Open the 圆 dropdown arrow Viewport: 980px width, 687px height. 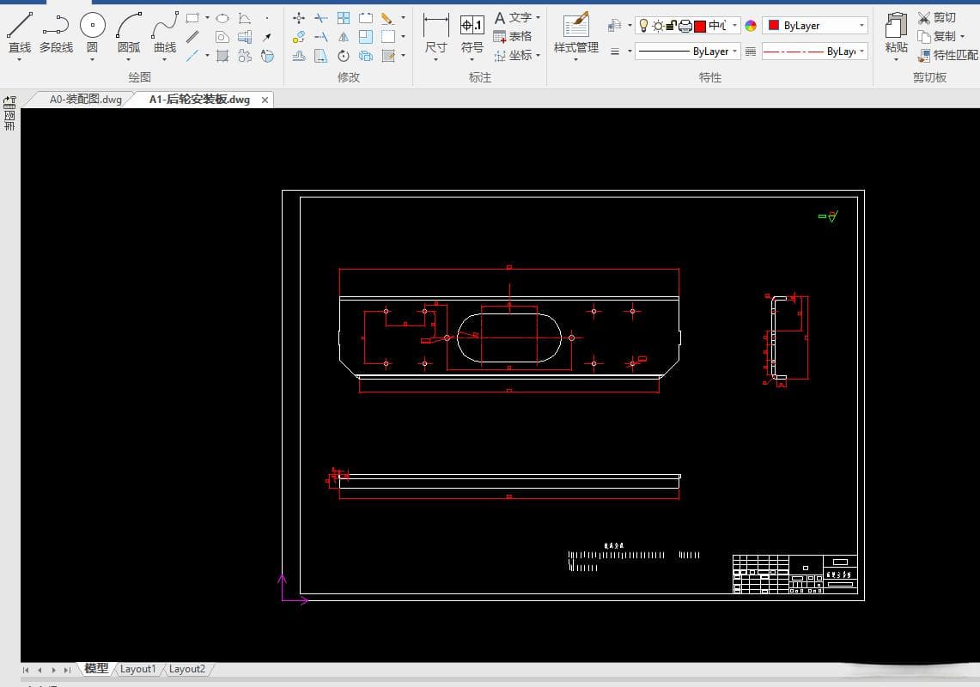(93, 60)
